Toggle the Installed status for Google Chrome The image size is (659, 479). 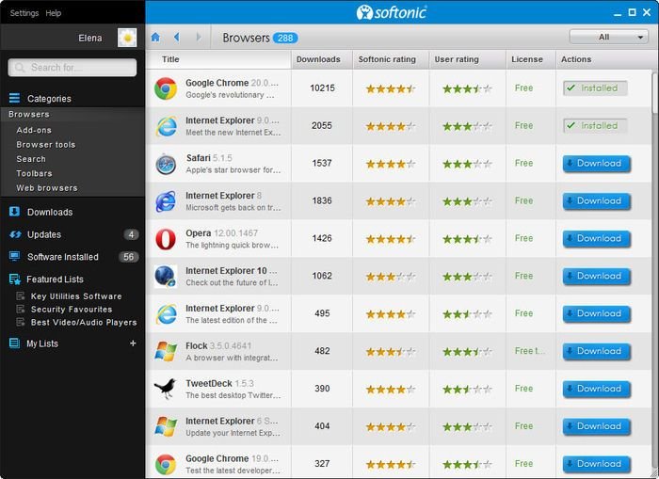pyautogui.click(x=594, y=88)
